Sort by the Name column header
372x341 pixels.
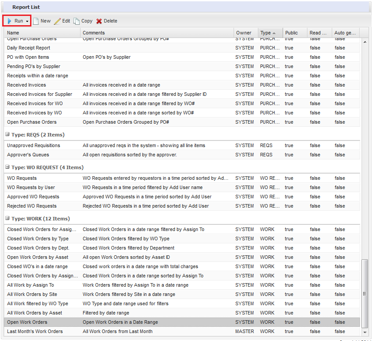(x=42, y=33)
